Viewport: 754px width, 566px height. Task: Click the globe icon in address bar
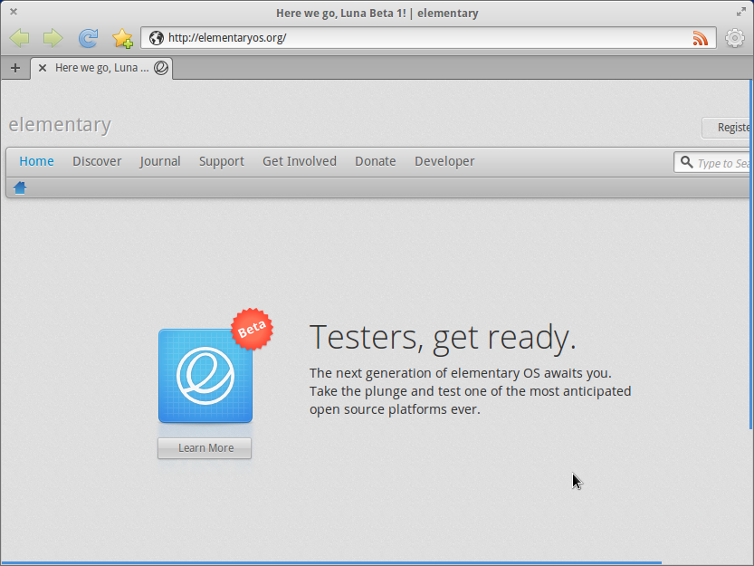pos(157,37)
